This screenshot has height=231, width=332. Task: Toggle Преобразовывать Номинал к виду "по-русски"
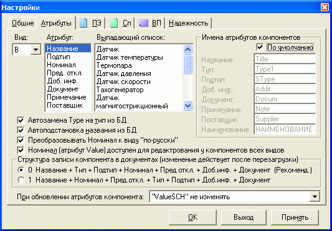pyautogui.click(x=21, y=140)
